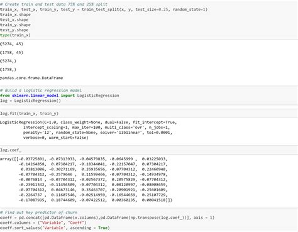This screenshot has height=232, width=298.
Task: Click the 'Build a logistic regression model' comment
Action: tap(41, 91)
